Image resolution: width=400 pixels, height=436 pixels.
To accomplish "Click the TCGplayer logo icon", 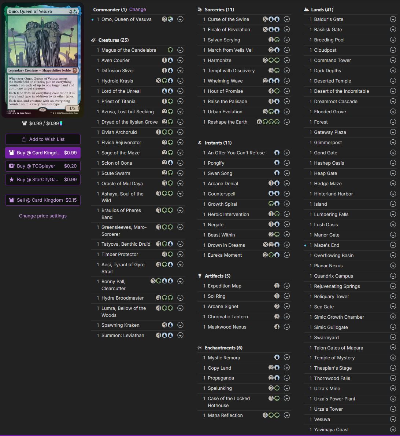I will pos(11,166).
